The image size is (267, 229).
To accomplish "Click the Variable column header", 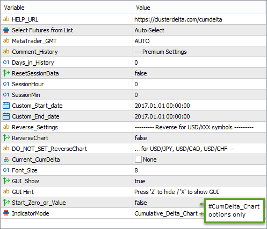I will [x=67, y=8].
